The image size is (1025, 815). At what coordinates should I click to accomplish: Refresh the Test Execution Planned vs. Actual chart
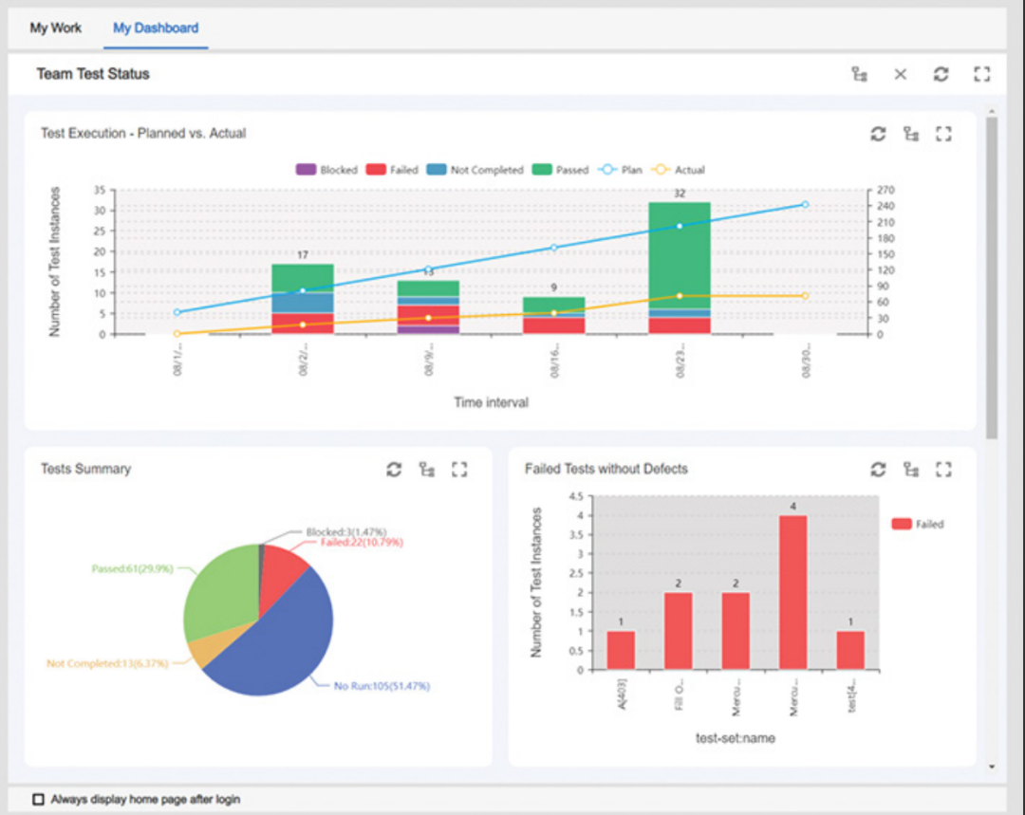pos(878,134)
